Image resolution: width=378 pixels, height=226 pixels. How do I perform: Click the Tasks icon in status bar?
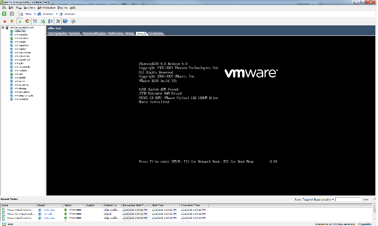[4, 224]
